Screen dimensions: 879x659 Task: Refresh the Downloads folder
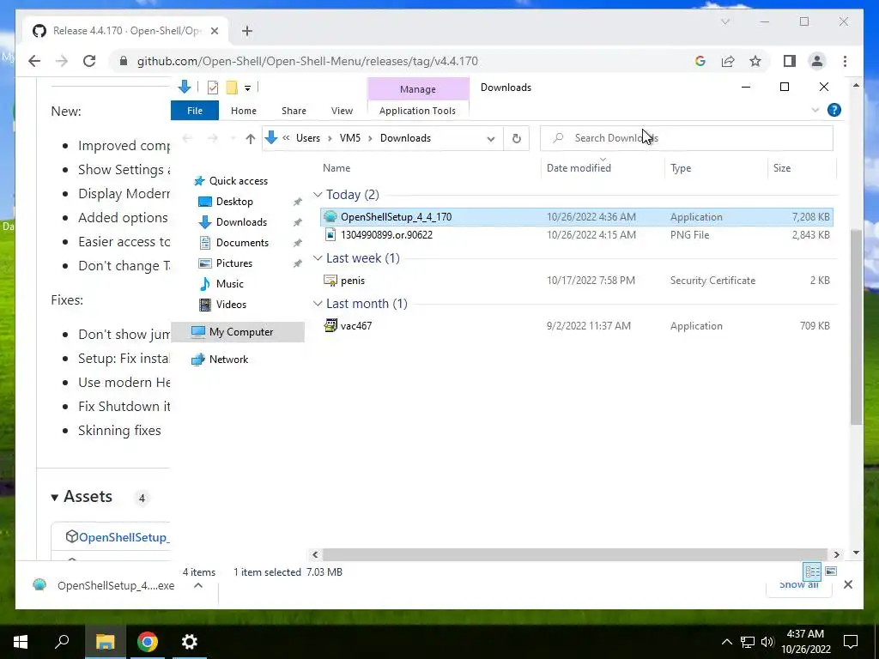pos(516,138)
